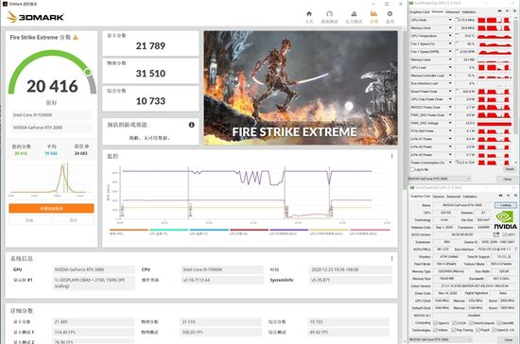520x344 pixels.
Task: Open the NVIDIA GeForce RTX 3080 selector in sensors window
Action: click(440, 179)
